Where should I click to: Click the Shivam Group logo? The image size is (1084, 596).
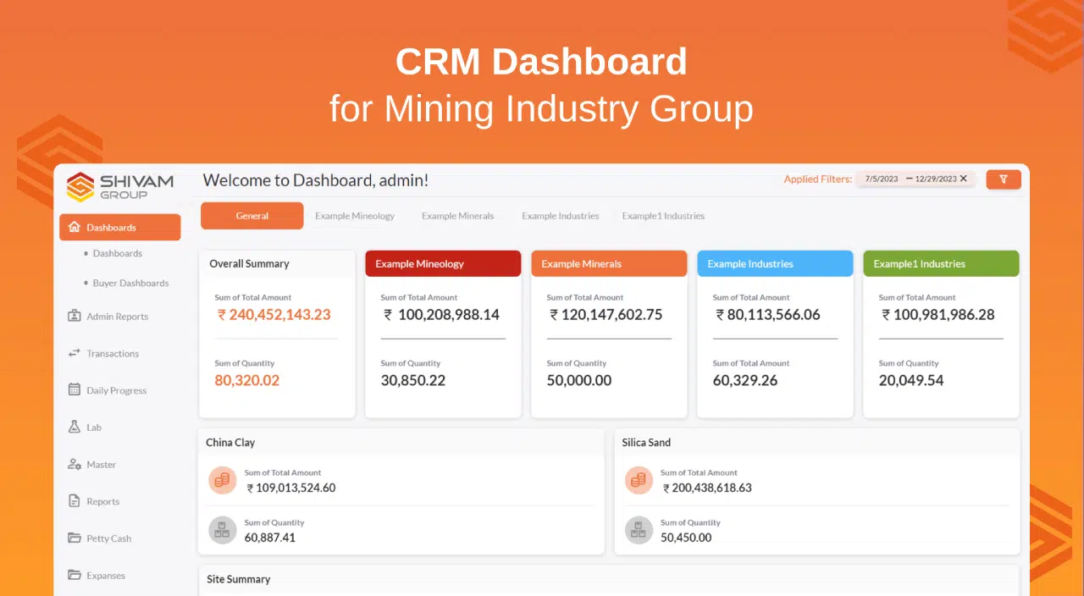(x=119, y=187)
